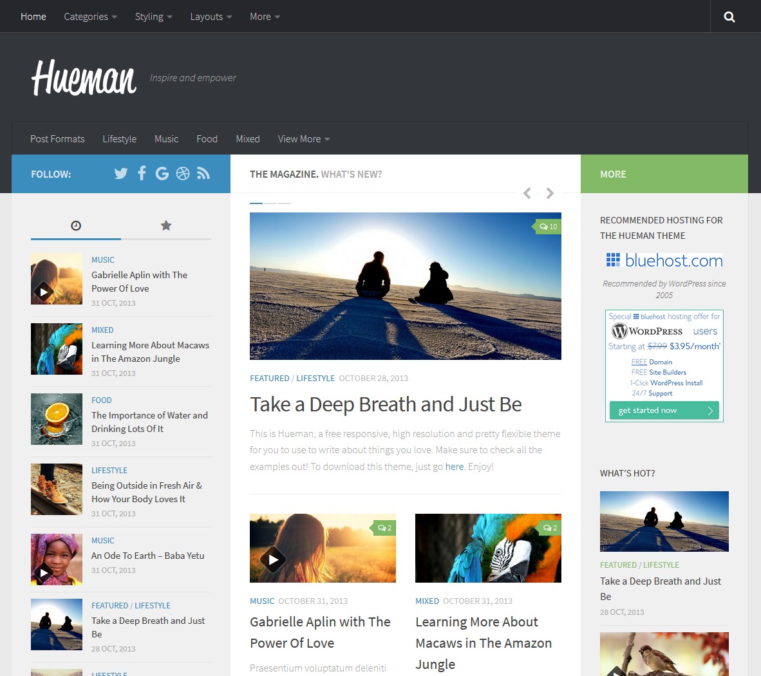Open the 10 comments badge on featured image
Screen dimensions: 761x676
(548, 227)
